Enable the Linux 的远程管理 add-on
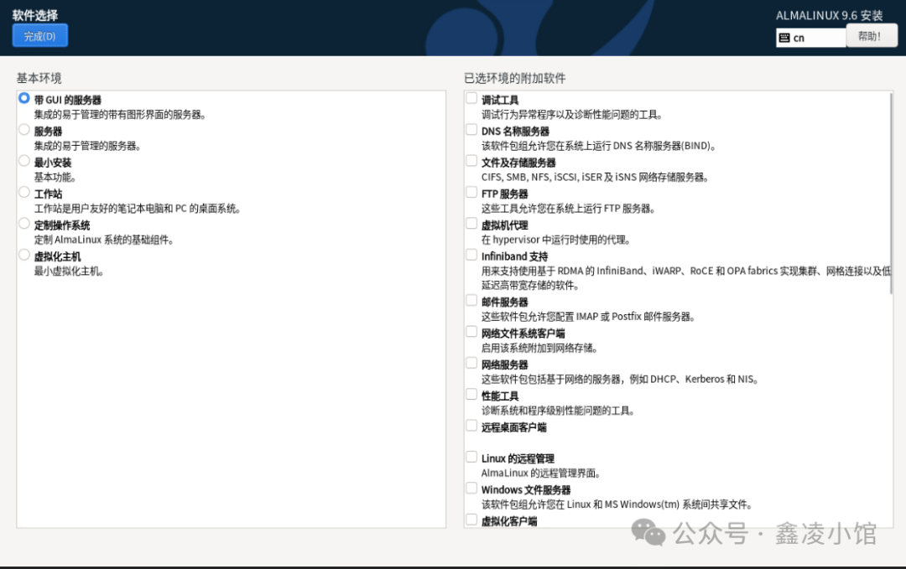906x569 pixels. [x=471, y=458]
